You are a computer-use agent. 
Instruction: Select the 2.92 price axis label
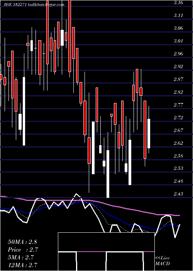coord(179,67)
